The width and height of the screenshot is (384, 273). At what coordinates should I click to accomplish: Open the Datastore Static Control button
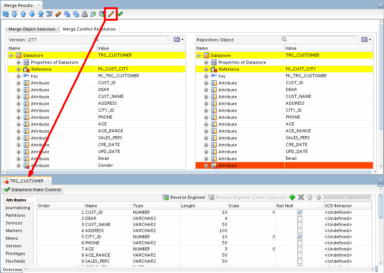tap(32, 190)
